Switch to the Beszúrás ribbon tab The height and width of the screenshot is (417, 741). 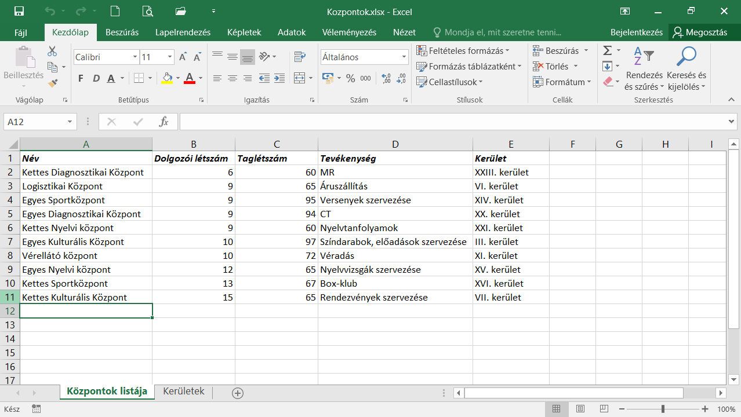(x=122, y=32)
